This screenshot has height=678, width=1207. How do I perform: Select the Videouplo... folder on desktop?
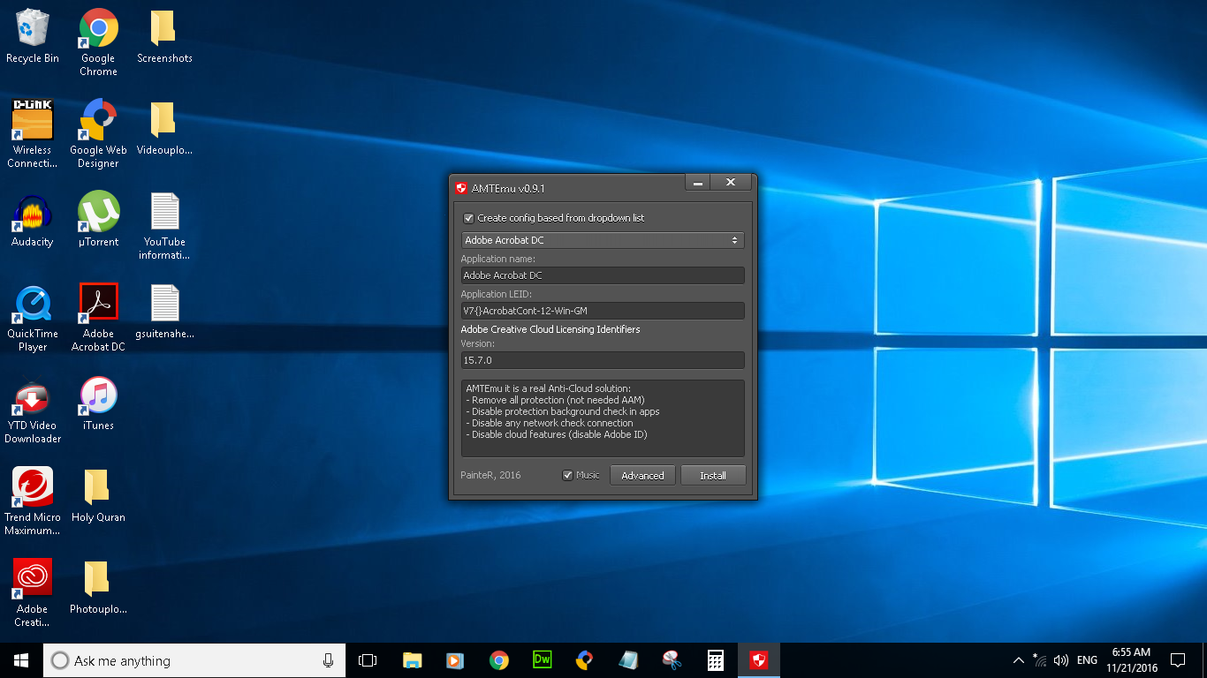click(164, 128)
